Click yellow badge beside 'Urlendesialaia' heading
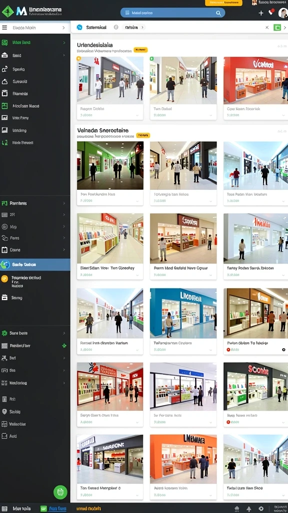 coord(140,50)
